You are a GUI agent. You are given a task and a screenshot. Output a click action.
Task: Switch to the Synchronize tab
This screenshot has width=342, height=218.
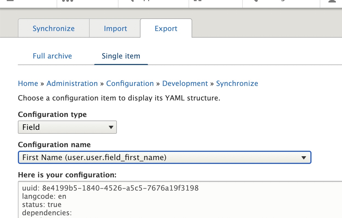[54, 28]
